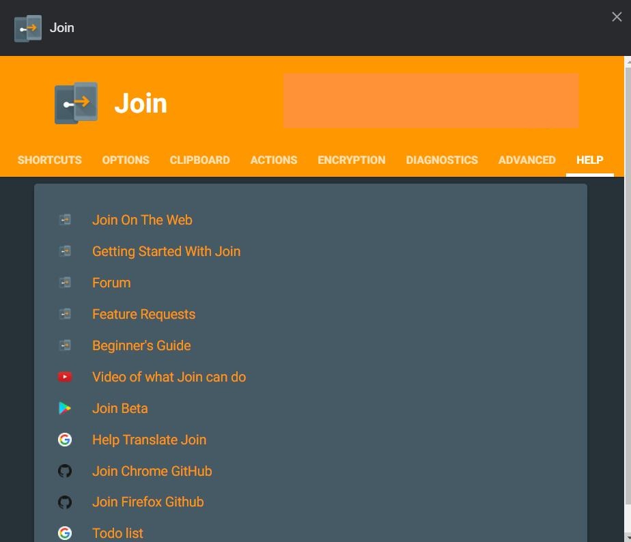Viewport: 631px width, 542px height.
Task: Click the GitHub icon beside Join Firefox Github
Action: tap(65, 502)
